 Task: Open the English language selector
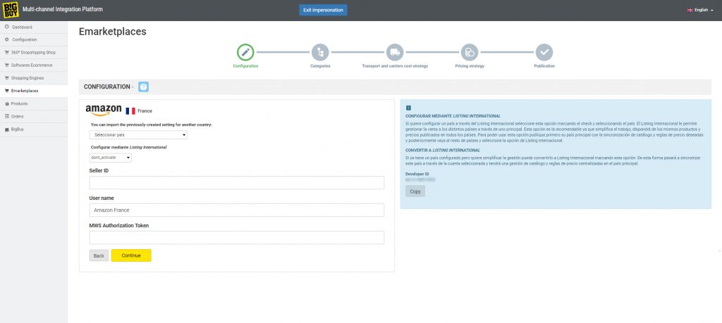pos(700,10)
